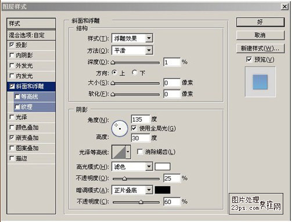Image resolution: width=292 pixels, height=222 pixels.
Task: Enable the 外发光 outer glow checkbox
Action: tap(12, 65)
